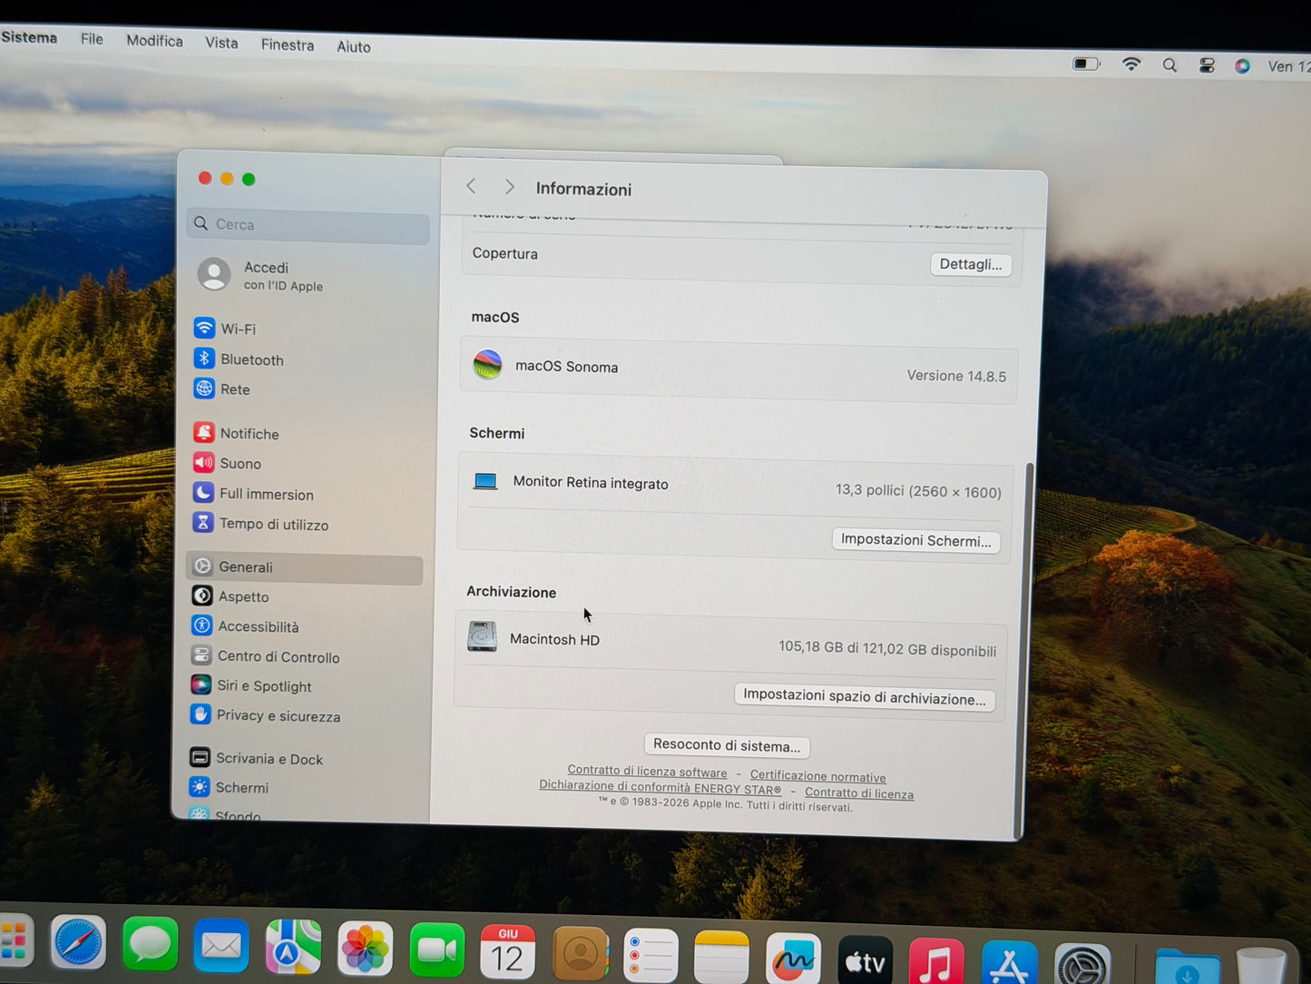
Task: Open Launchpad from the Dock
Action: (14, 940)
